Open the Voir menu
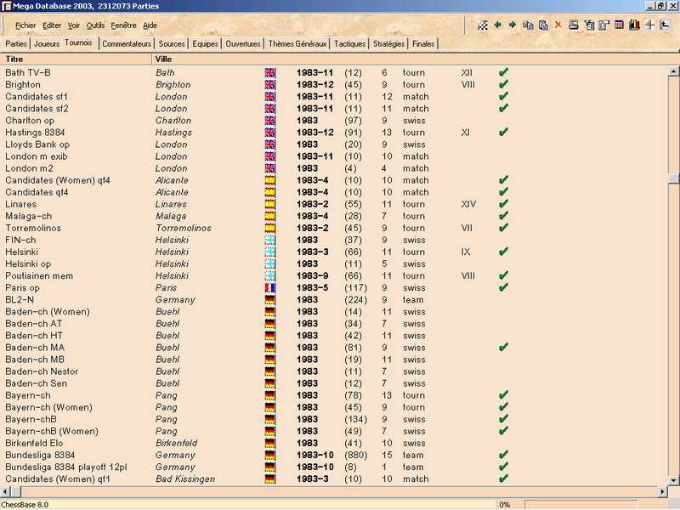Image resolution: width=680 pixels, height=510 pixels. click(x=74, y=25)
